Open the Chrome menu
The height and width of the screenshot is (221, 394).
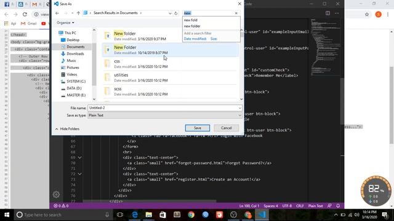pyautogui.click(x=388, y=14)
